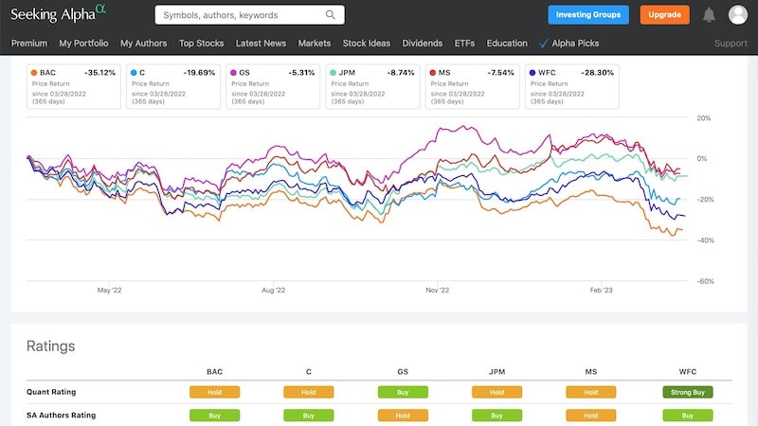Open My Portfolio
This screenshot has height=426, width=758.
click(83, 43)
